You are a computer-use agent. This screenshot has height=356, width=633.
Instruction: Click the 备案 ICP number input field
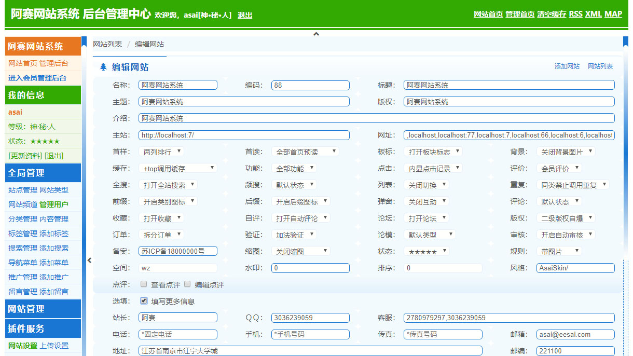[x=178, y=251]
